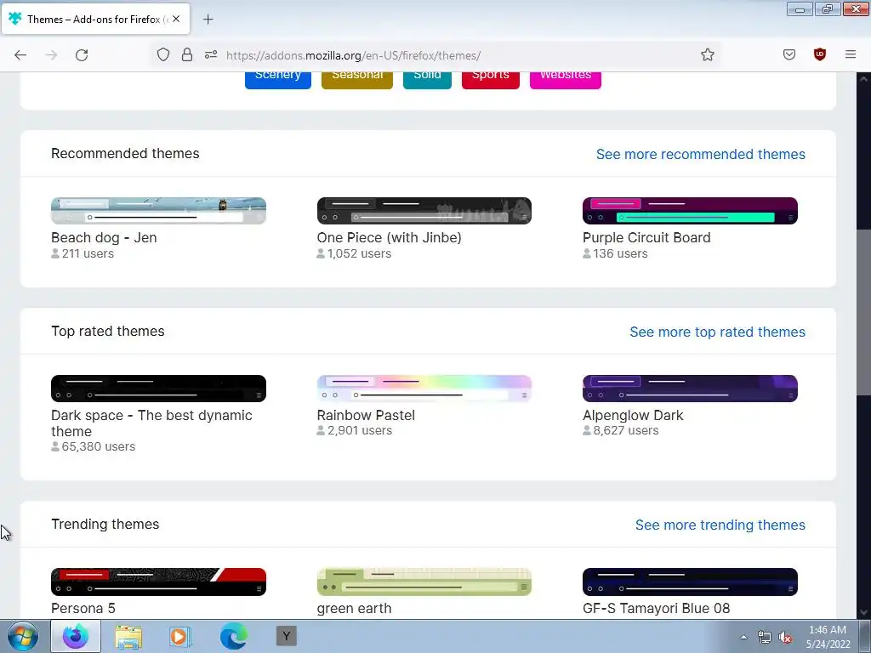
Task: Click See more recommended themes link
Action: [701, 155]
